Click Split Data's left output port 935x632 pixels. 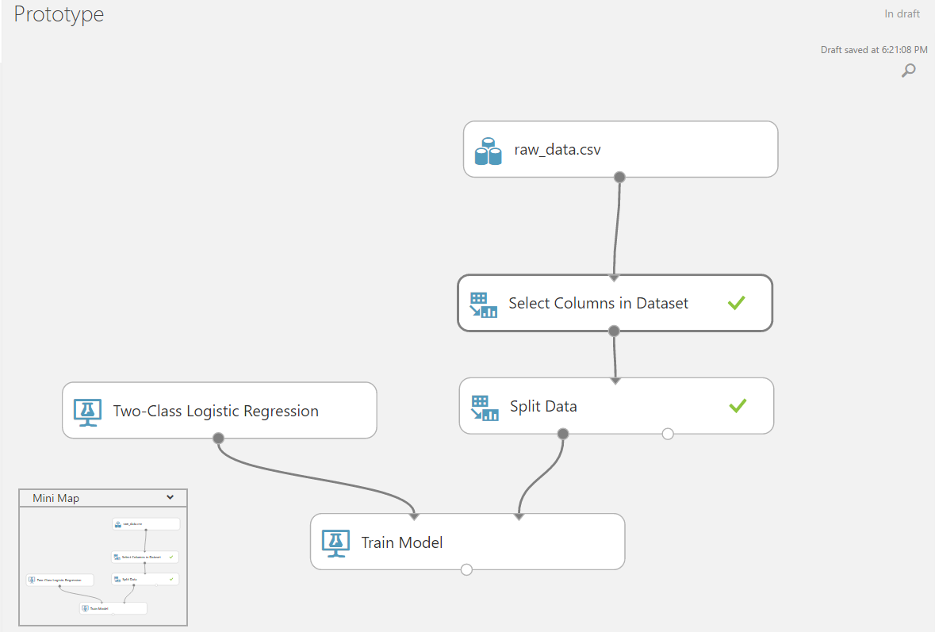pos(563,434)
